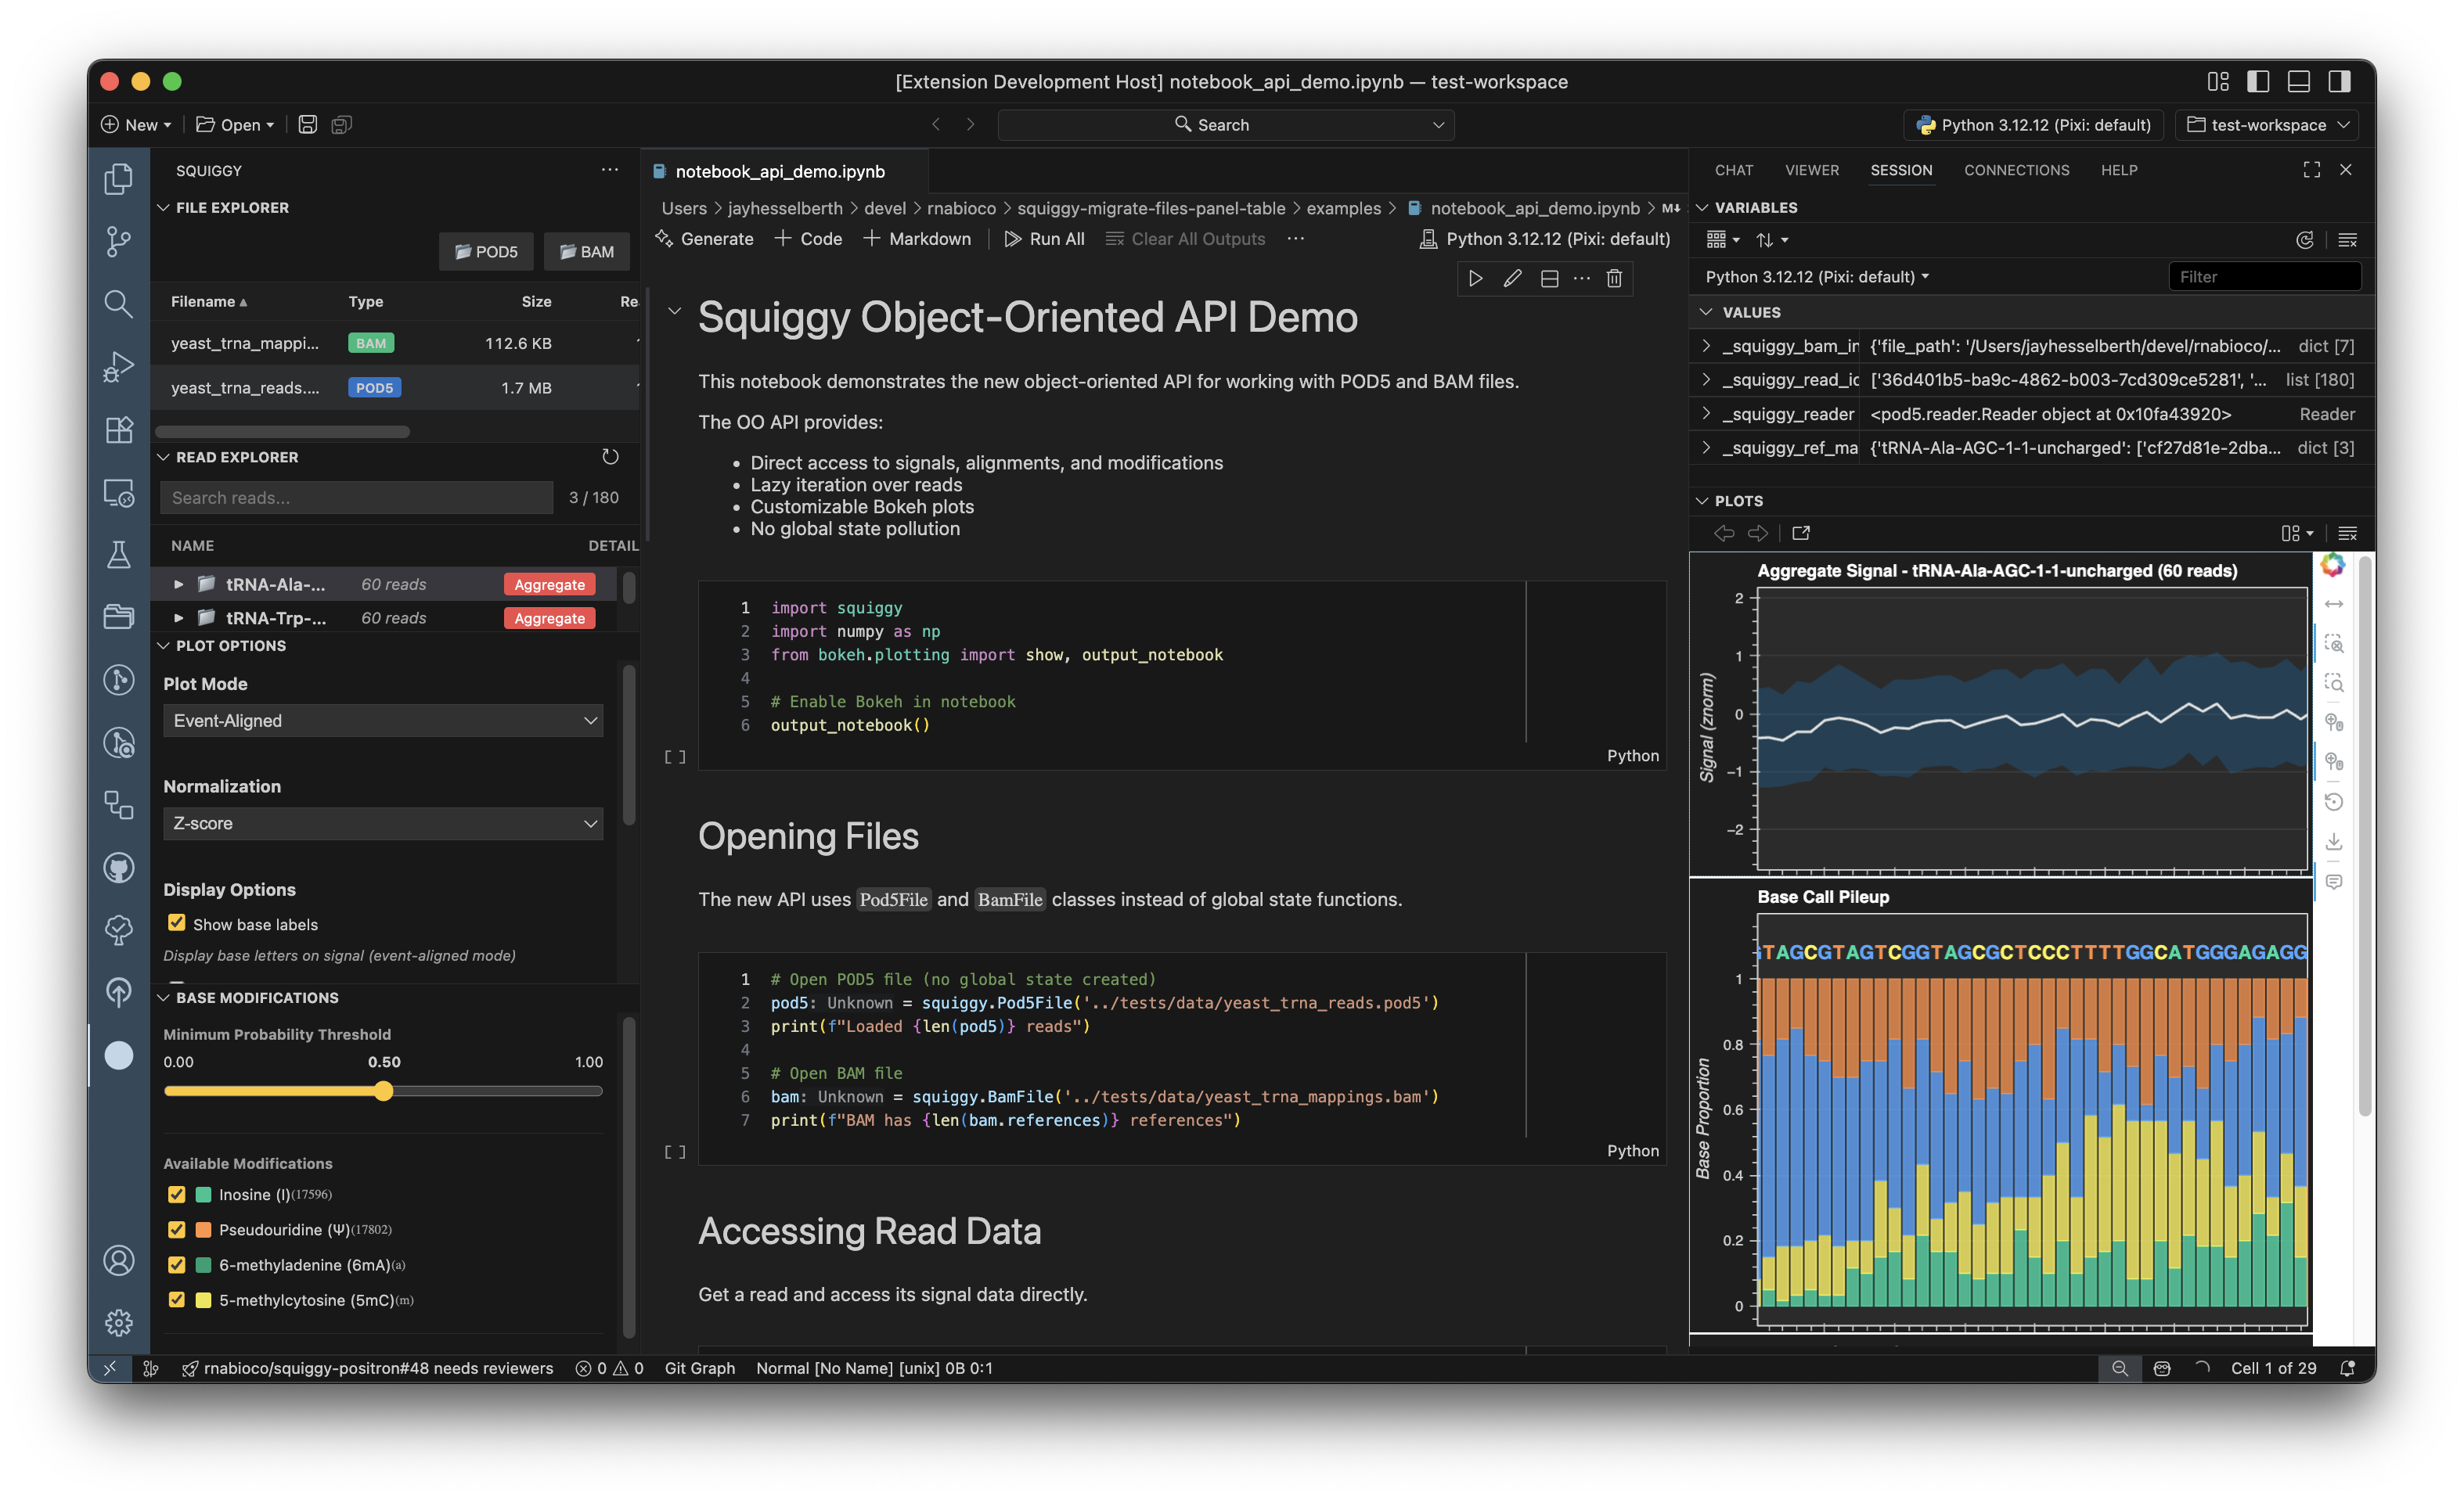Click Aggregate button for tRNA-Ala

tap(549, 584)
